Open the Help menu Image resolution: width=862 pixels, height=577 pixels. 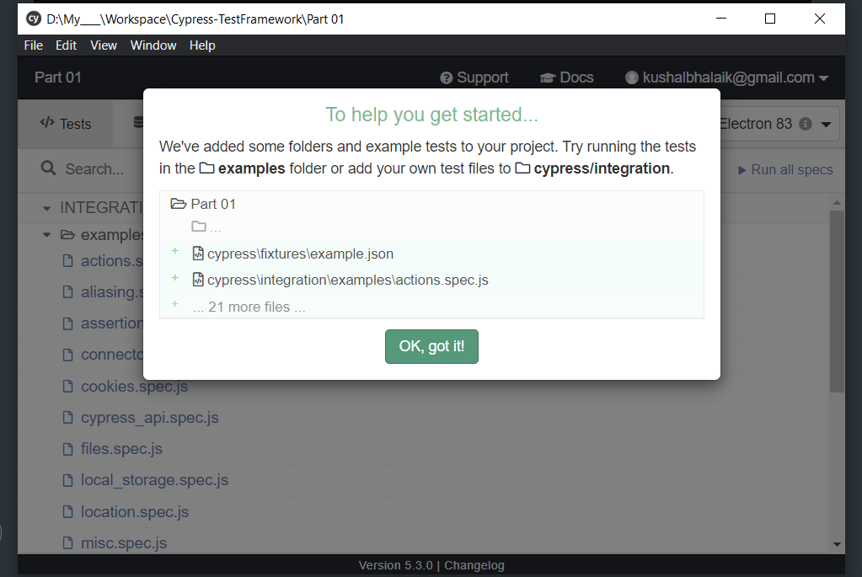click(202, 45)
